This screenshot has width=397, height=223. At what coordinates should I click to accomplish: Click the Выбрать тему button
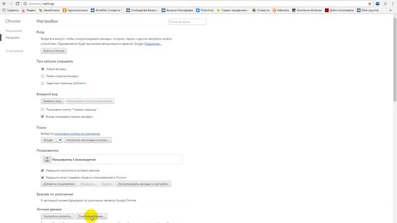coord(52,101)
